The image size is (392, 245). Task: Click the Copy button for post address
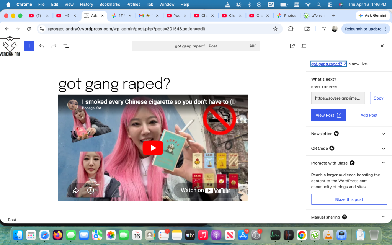(x=378, y=98)
